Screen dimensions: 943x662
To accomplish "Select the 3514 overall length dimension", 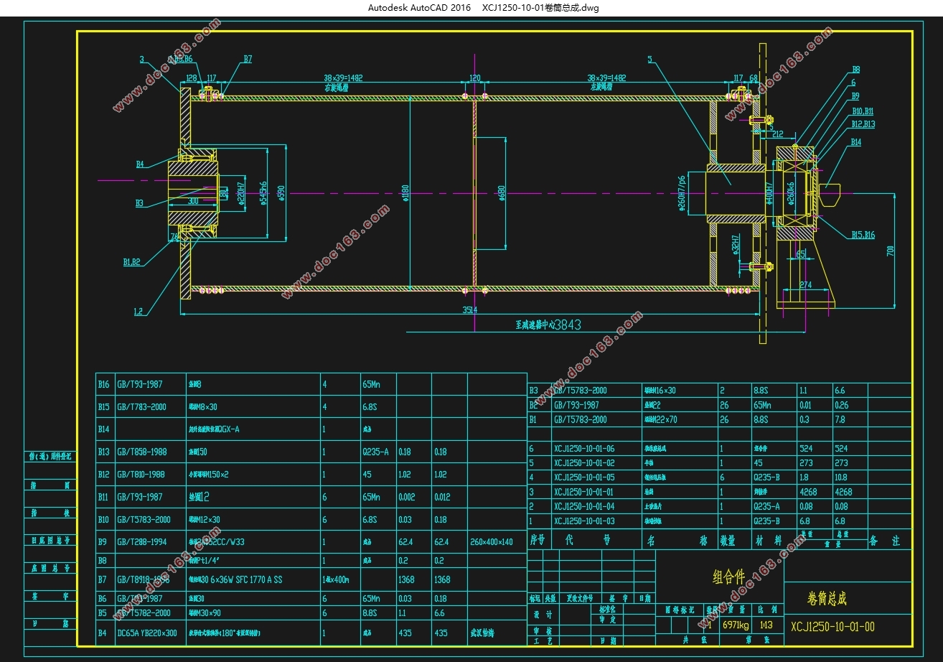I will [470, 309].
